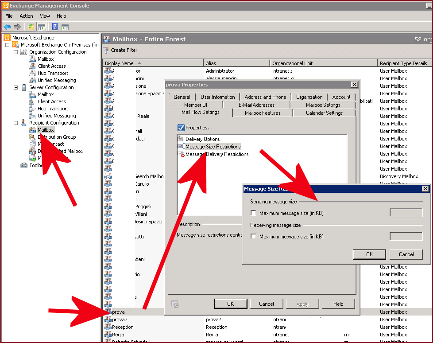
Task: Toggle the Show/Hide Console Tree icon
Action: click(42, 27)
